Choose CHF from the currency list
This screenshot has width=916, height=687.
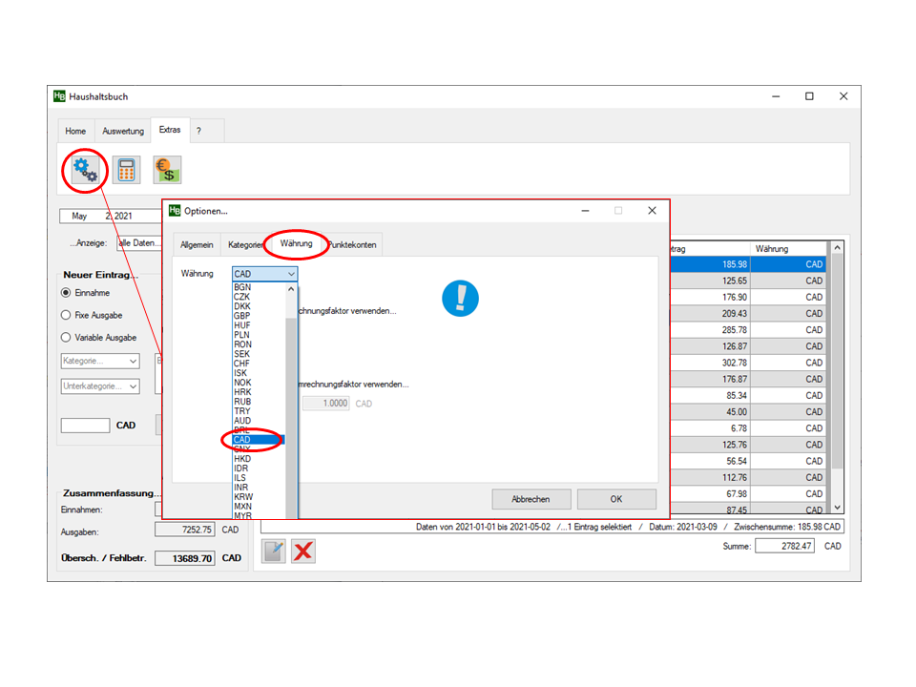tap(242, 364)
